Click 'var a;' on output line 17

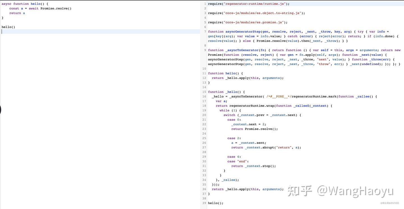(222, 101)
